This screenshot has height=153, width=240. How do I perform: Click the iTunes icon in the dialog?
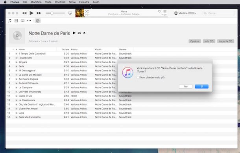(127, 73)
